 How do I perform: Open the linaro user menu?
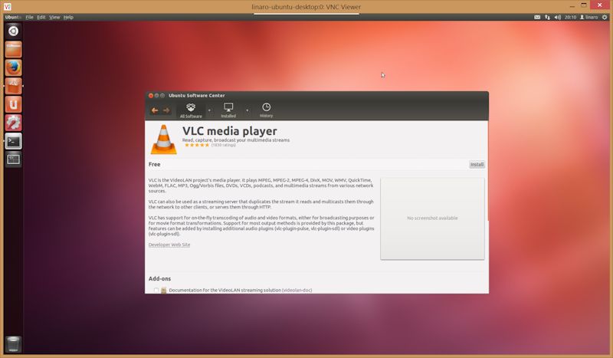(x=588, y=17)
